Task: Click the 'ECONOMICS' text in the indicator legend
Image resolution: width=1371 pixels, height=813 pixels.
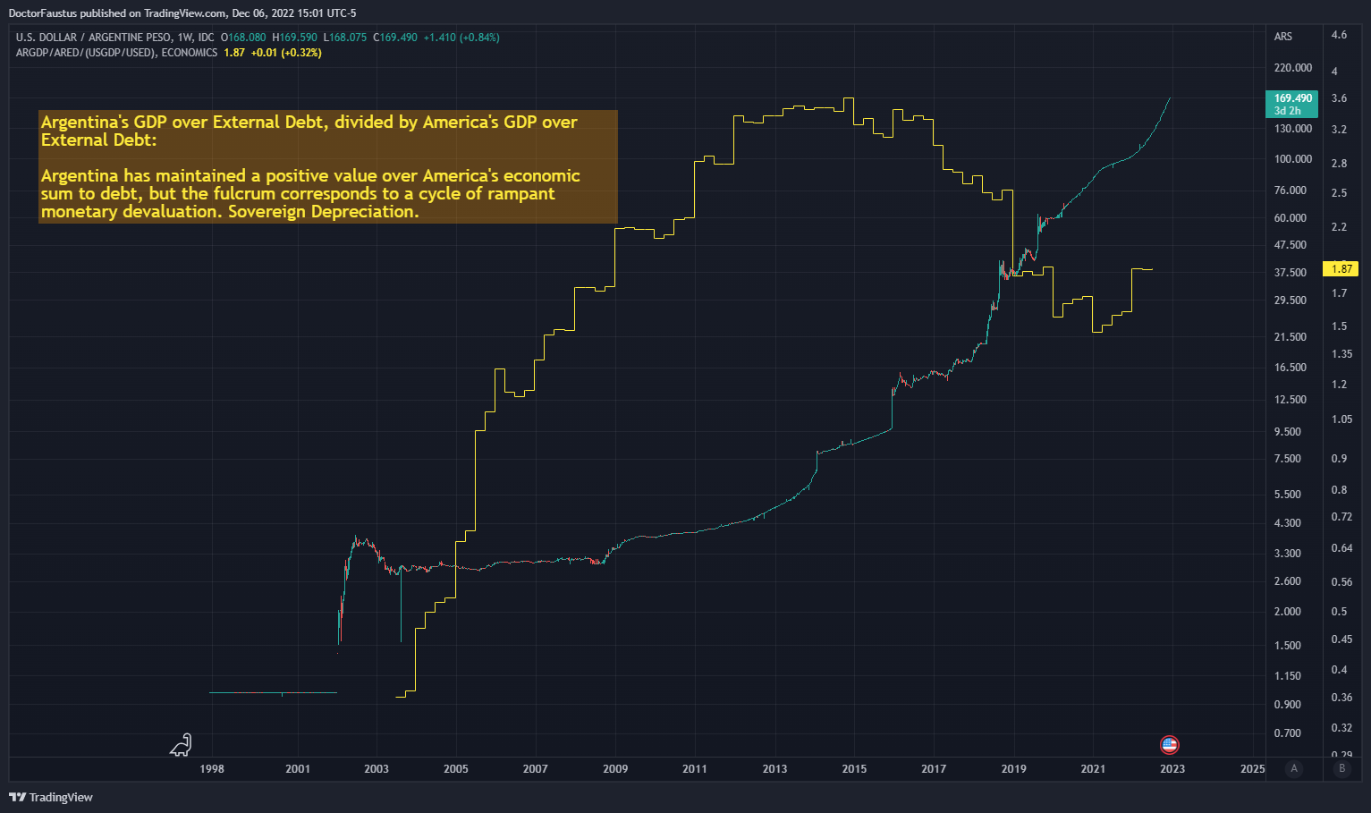Action: pyautogui.click(x=190, y=53)
